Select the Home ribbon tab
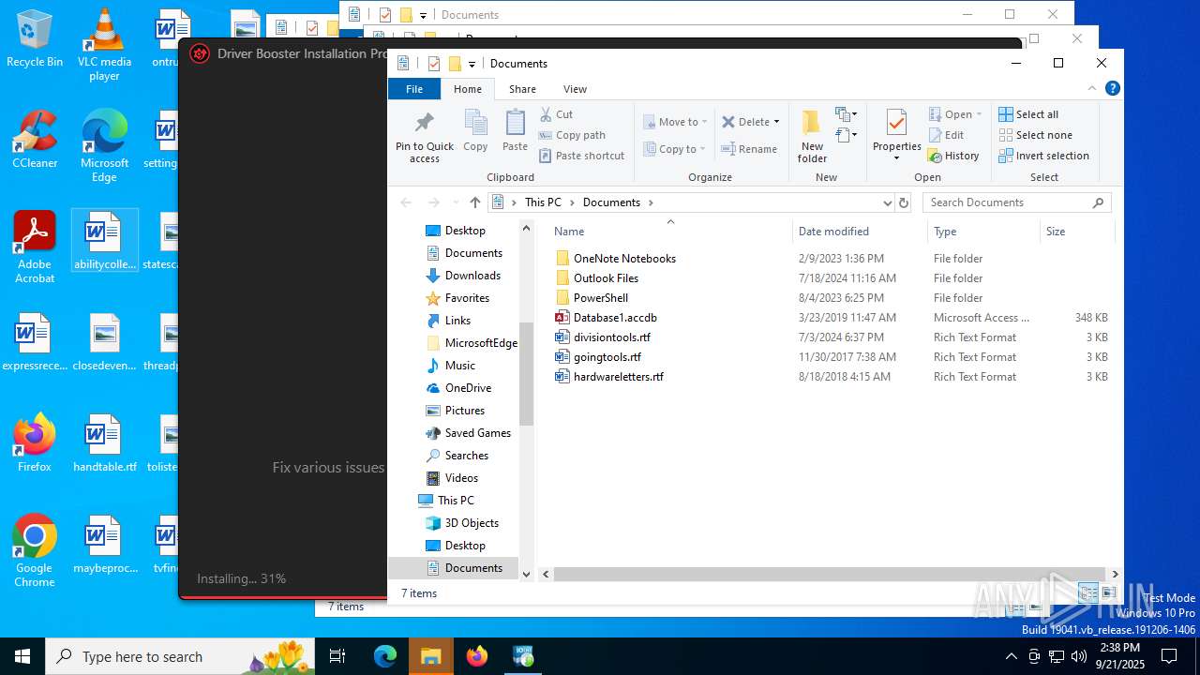Image resolution: width=1200 pixels, height=675 pixels. [468, 89]
